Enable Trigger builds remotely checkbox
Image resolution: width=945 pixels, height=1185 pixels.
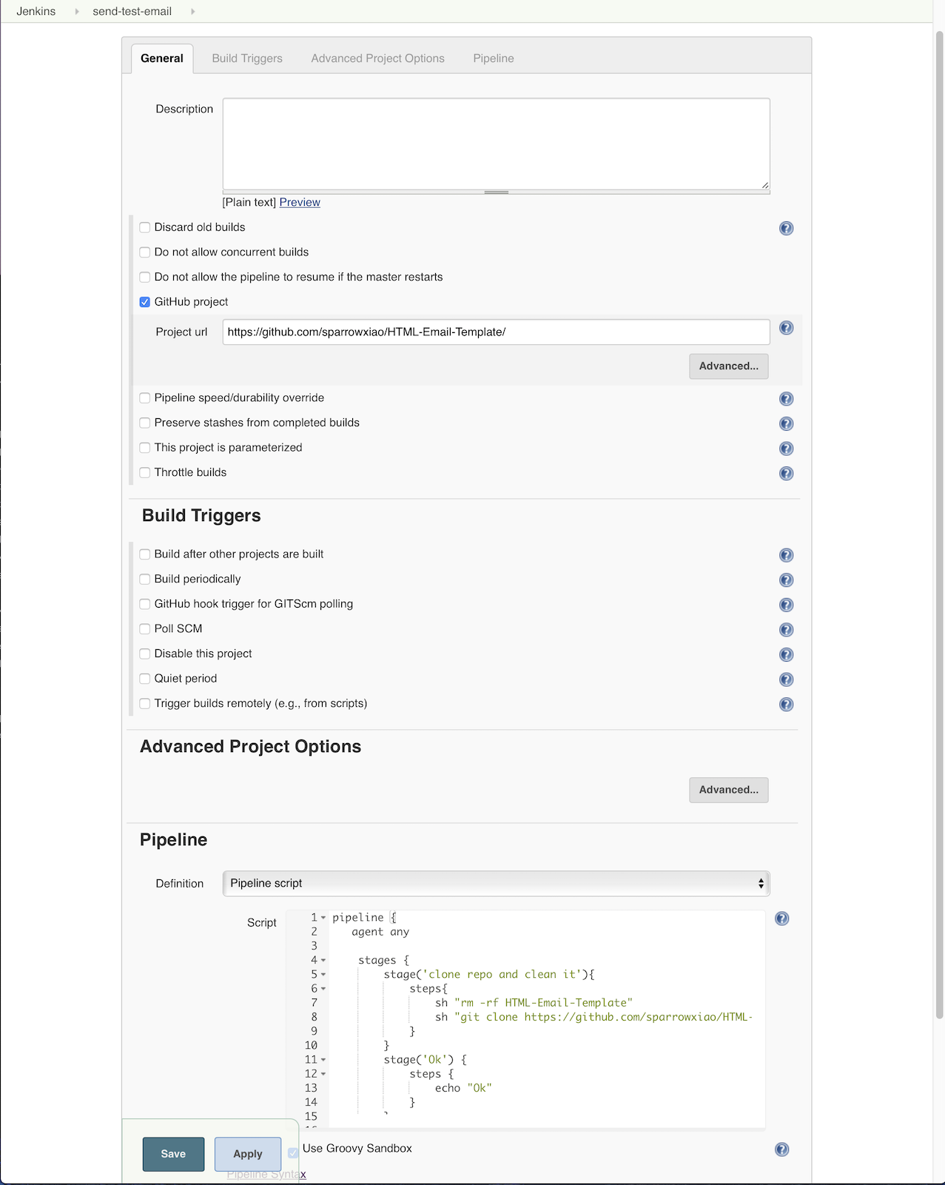click(145, 703)
